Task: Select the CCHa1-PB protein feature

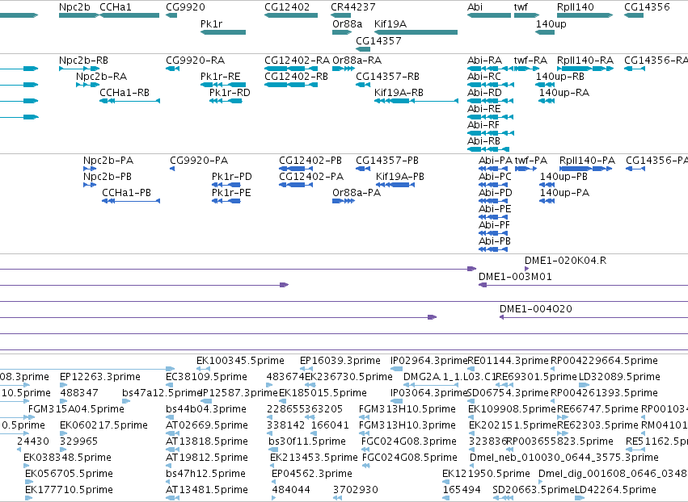Action: tap(131, 201)
